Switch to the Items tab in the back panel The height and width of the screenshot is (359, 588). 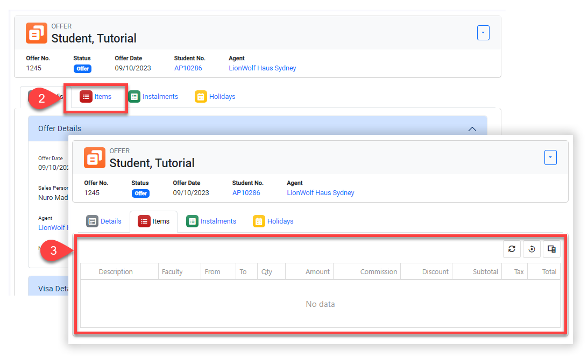point(96,97)
